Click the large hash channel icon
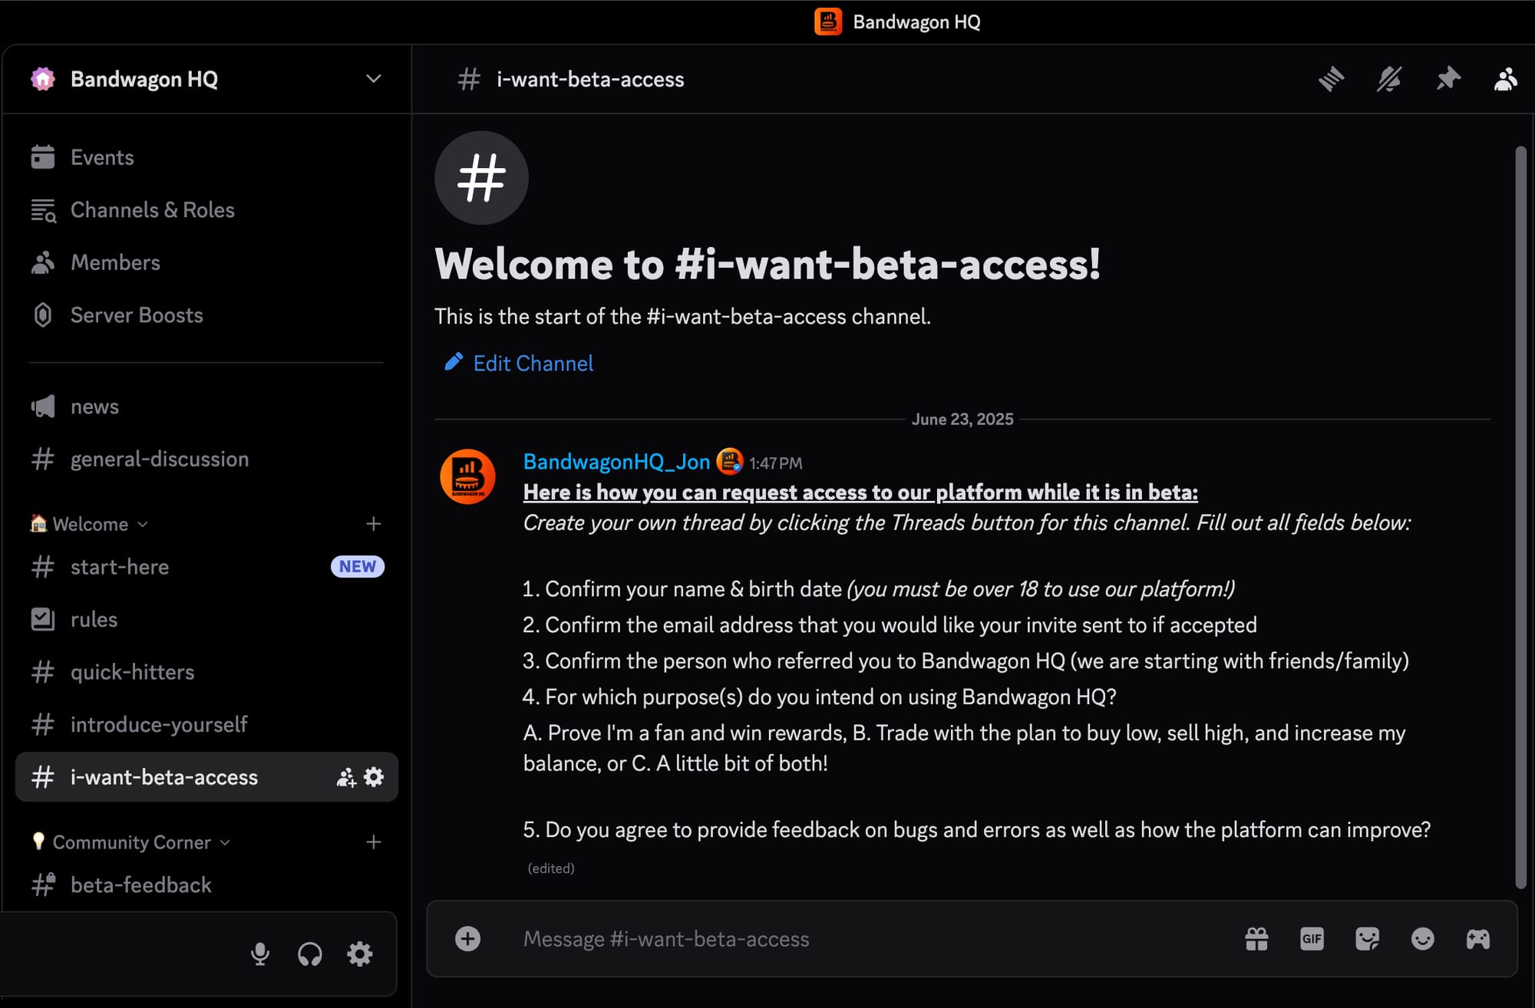This screenshot has width=1535, height=1008. pyautogui.click(x=481, y=178)
